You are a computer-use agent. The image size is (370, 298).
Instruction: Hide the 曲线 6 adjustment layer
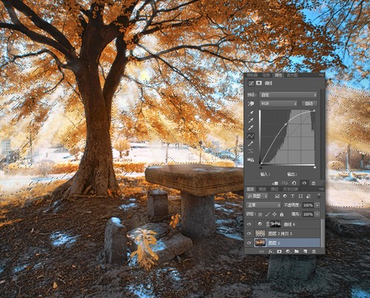click(249, 224)
